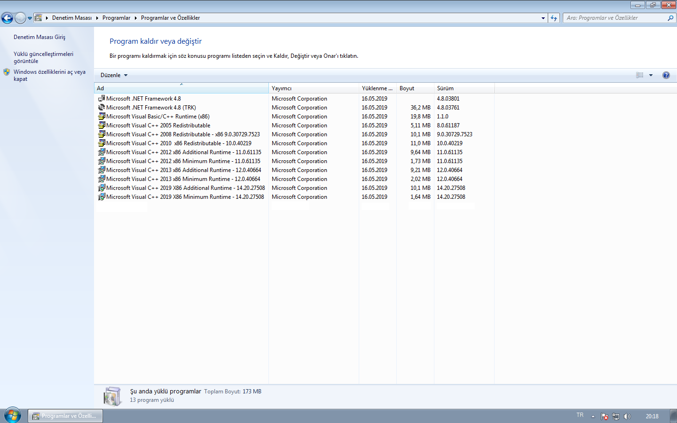The image size is (677, 423).
Task: Click the change view icon
Action: pos(639,75)
